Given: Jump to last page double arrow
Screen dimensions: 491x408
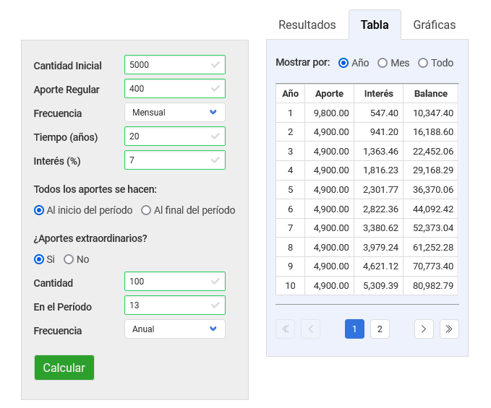Looking at the screenshot, I should [x=449, y=329].
